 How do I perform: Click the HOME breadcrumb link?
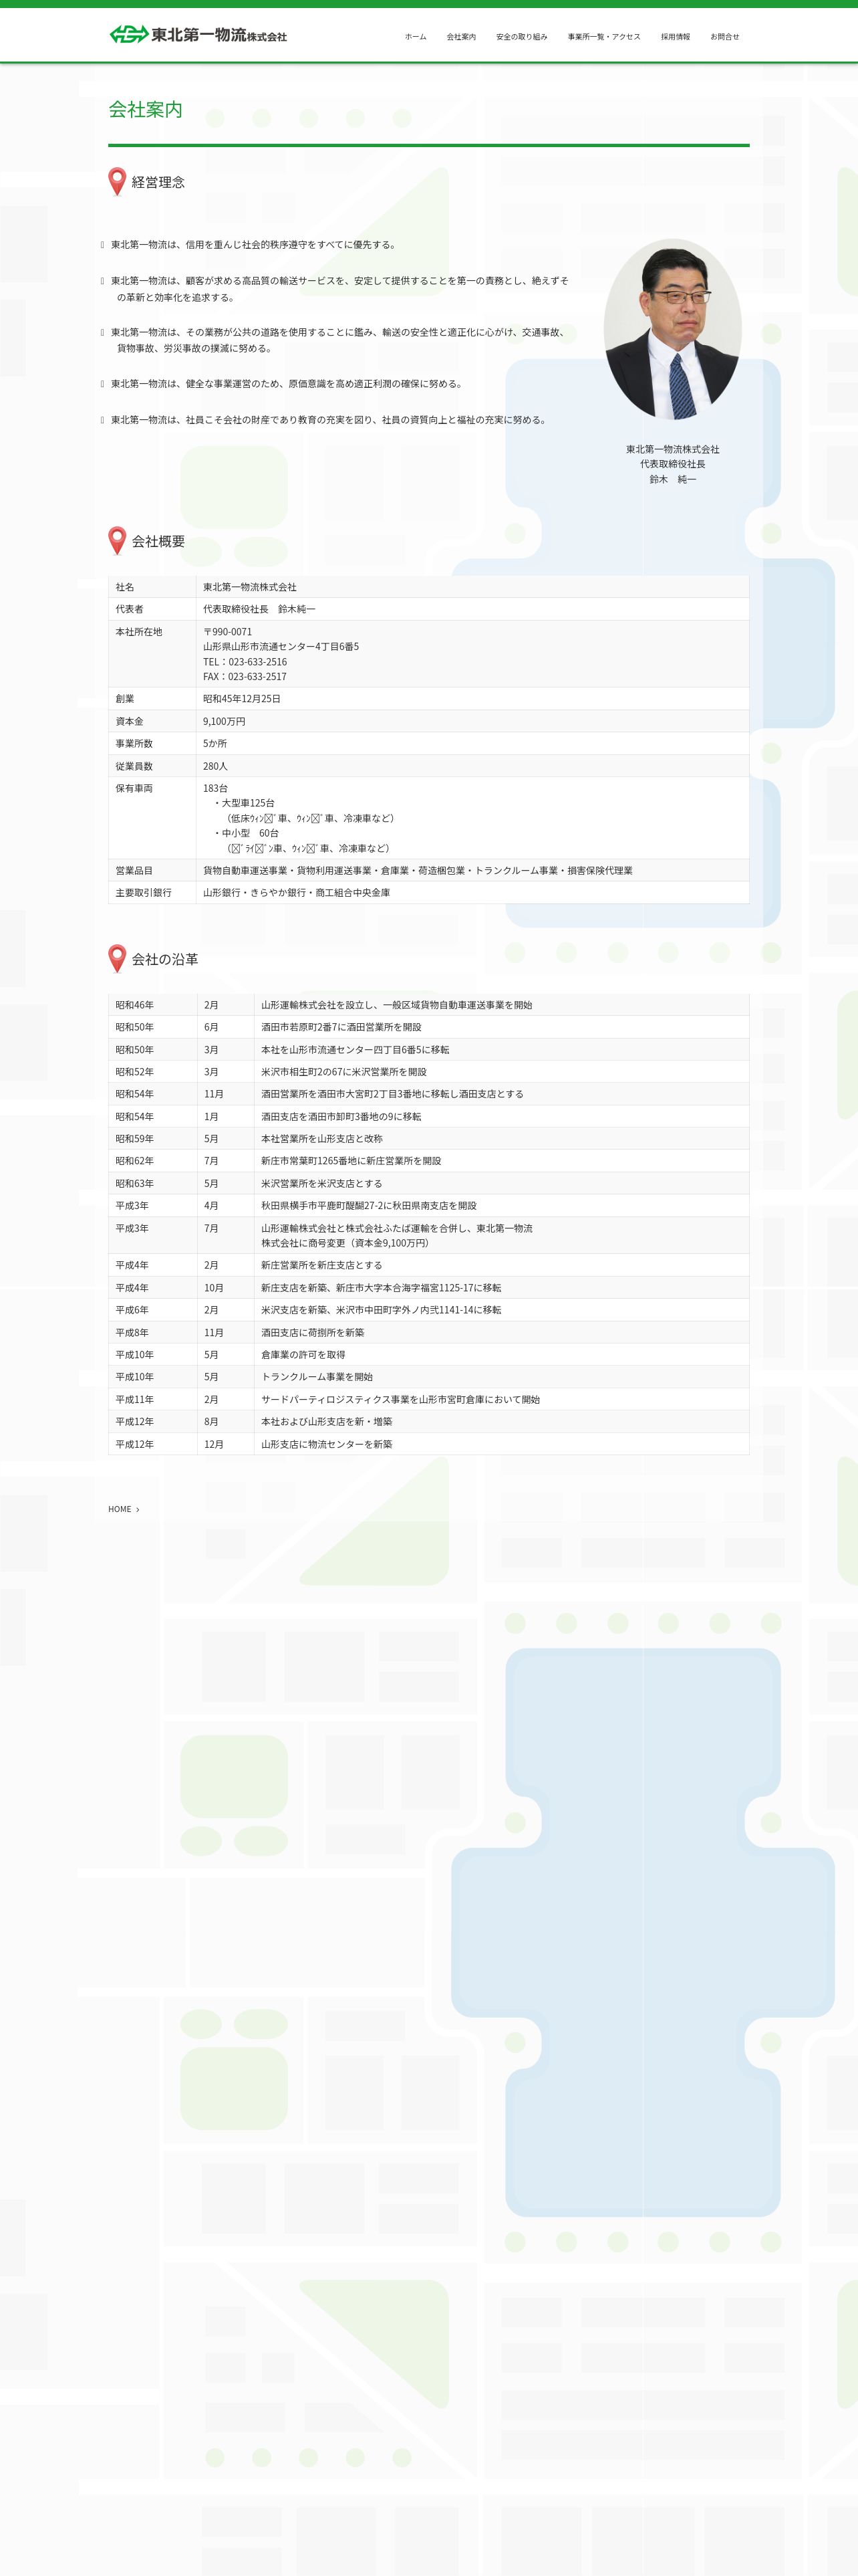120,1509
